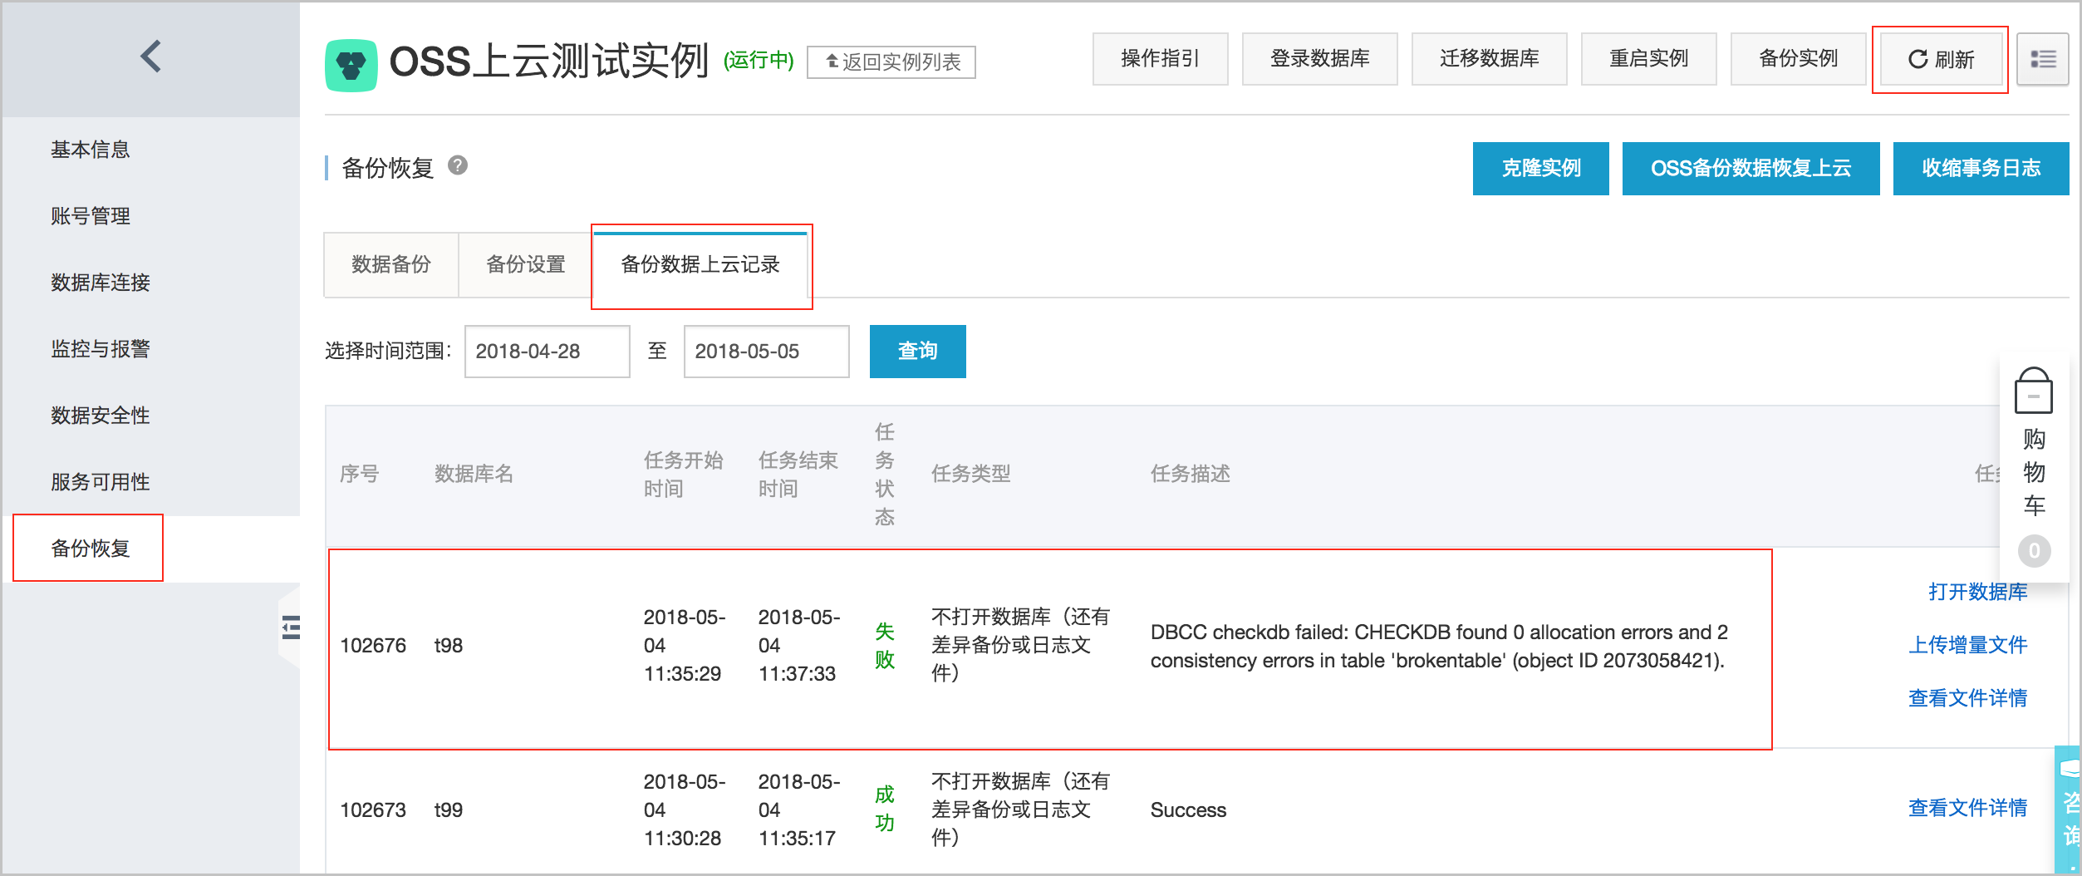Click start date field 2018-04-28
2082x876 pixels.
point(547,352)
